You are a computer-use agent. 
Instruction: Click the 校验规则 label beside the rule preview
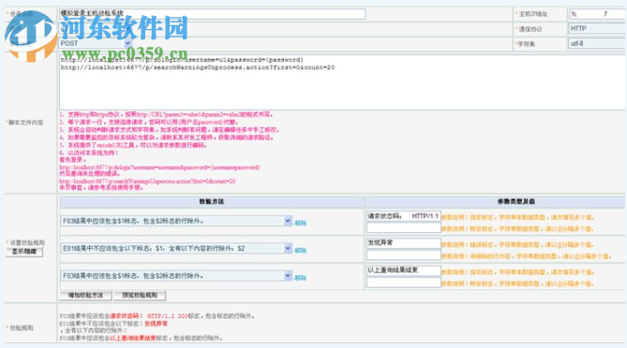tap(22, 327)
